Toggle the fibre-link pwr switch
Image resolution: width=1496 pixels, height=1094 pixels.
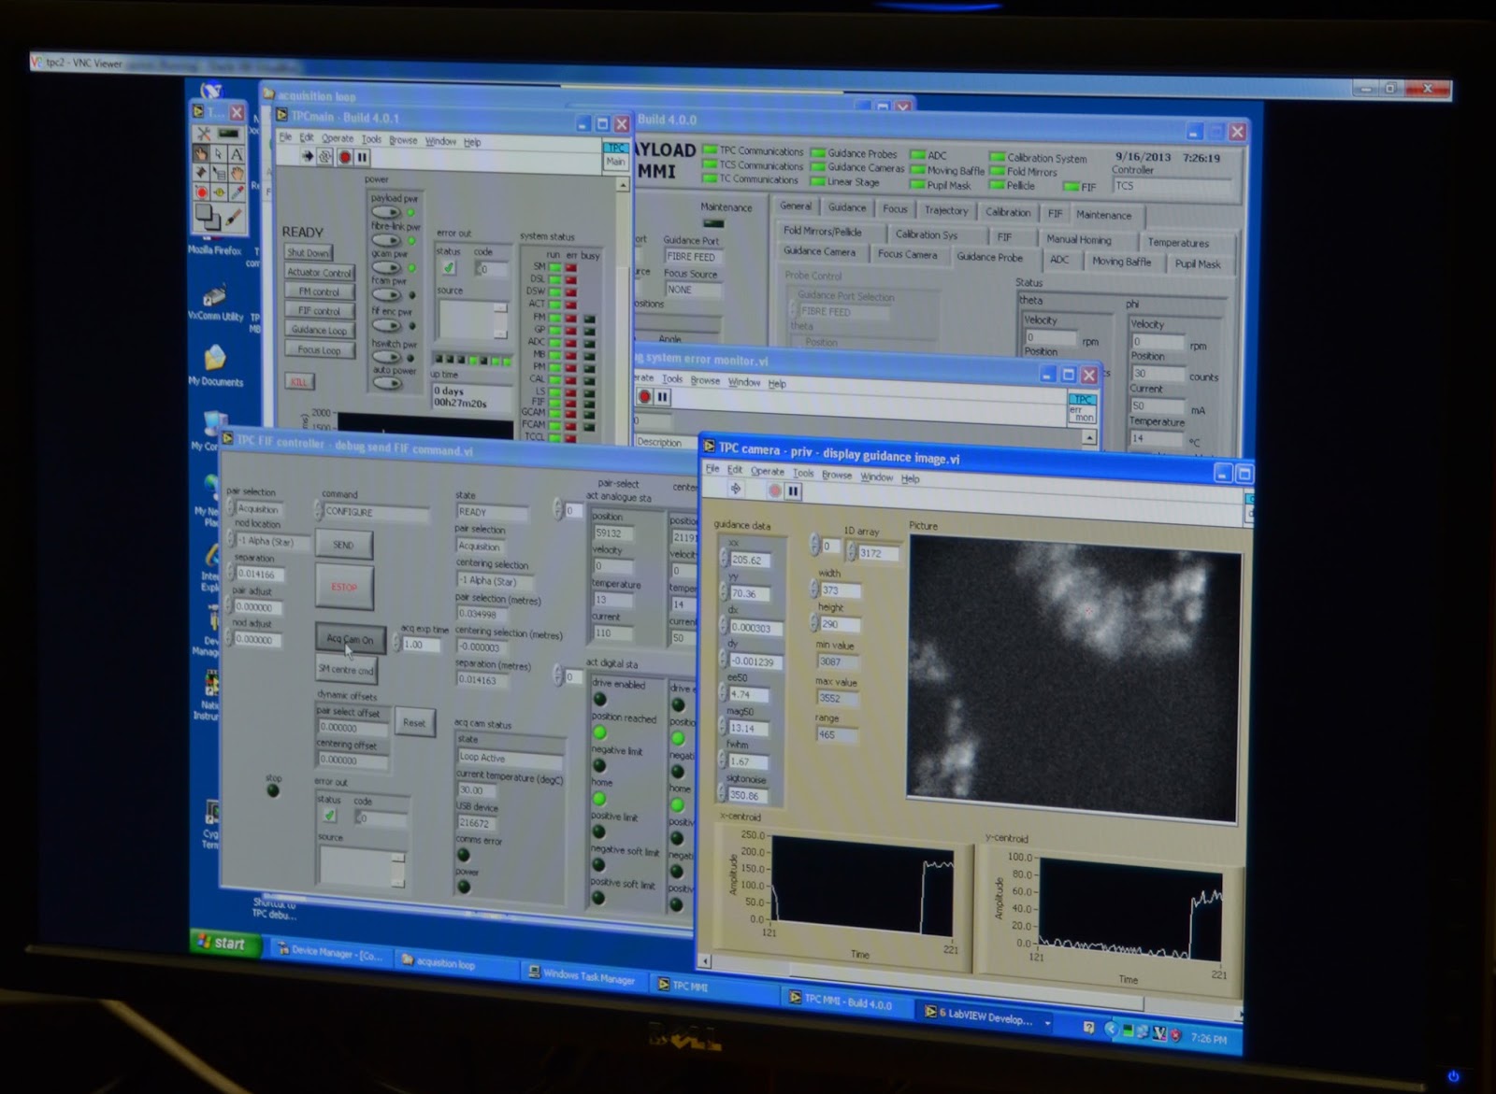[x=385, y=240]
